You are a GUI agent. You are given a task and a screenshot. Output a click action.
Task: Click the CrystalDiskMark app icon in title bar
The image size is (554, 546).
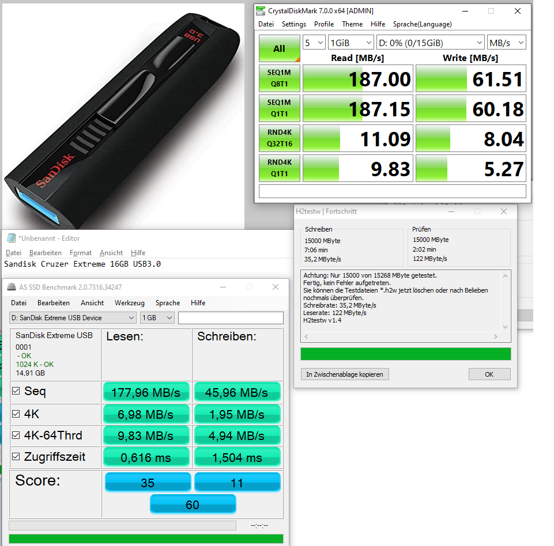pos(261,11)
